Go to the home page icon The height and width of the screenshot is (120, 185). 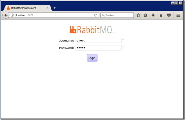click(161, 15)
